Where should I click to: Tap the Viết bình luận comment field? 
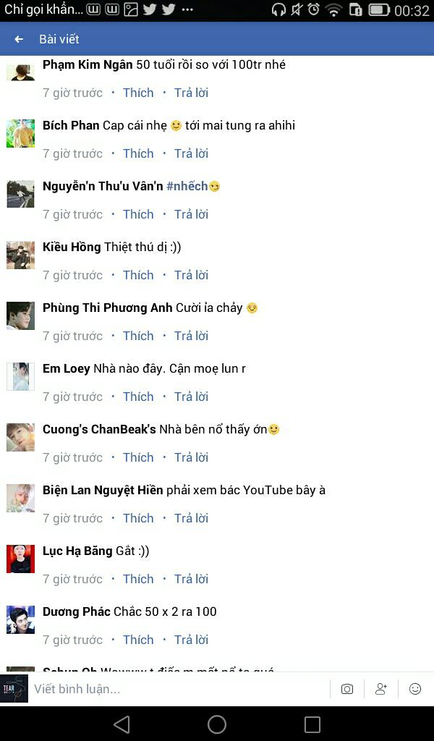pyautogui.click(x=179, y=689)
